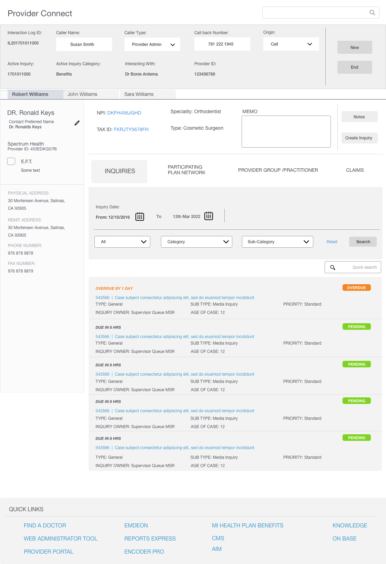Click the Reset filters link
Screen dimensions: 386x564
click(332, 242)
